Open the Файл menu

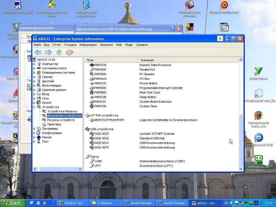click(x=37, y=45)
